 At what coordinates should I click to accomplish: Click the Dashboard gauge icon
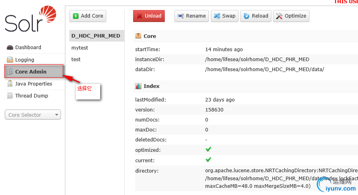10,48
